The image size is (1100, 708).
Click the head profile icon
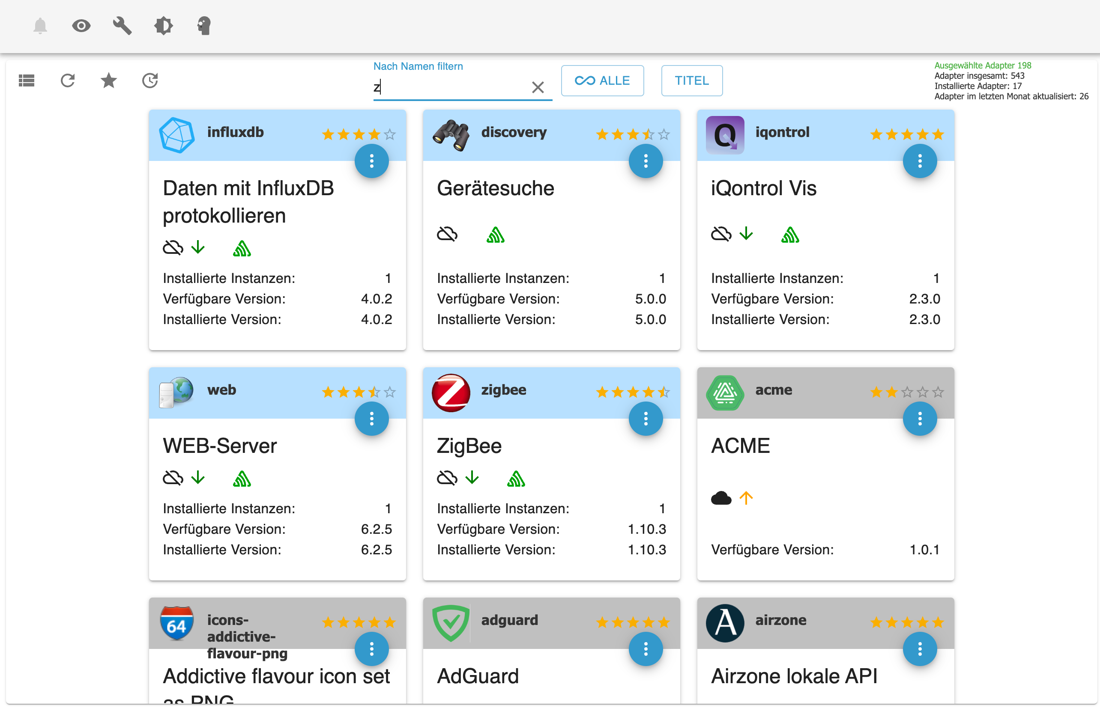(204, 26)
